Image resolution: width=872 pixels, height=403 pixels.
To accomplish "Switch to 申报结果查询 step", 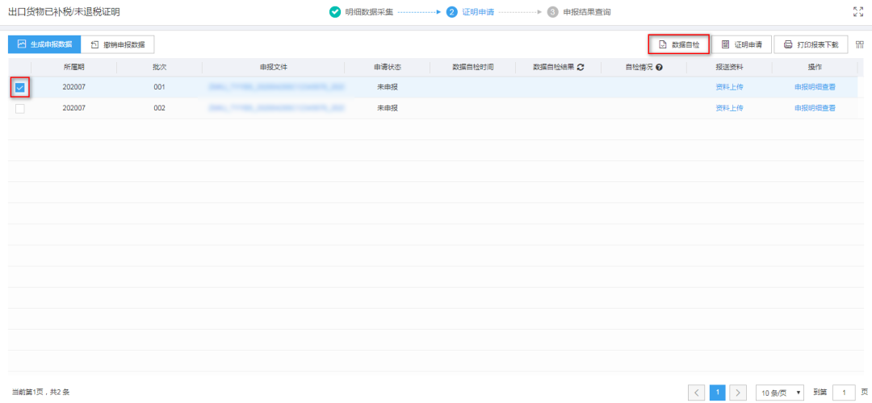I will click(x=579, y=11).
